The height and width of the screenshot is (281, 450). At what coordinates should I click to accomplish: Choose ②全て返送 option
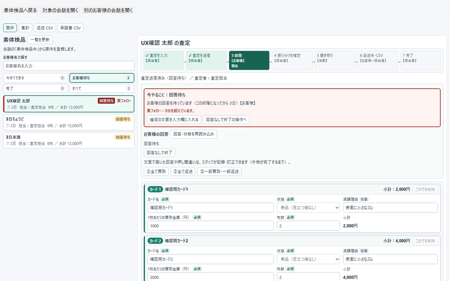183,171
